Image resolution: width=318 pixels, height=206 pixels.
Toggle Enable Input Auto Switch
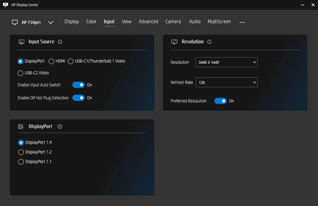78,85
